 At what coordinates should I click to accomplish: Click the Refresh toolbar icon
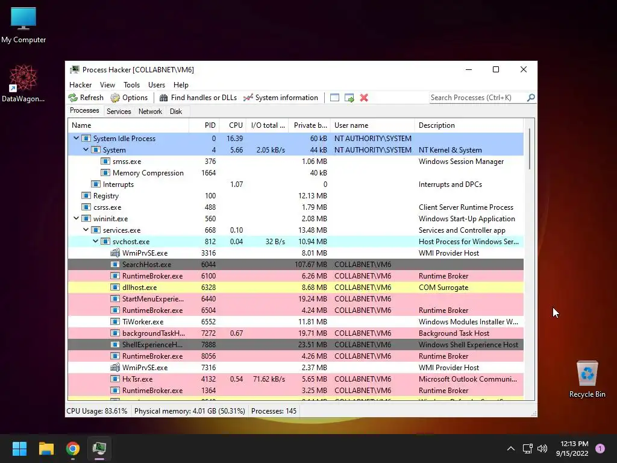tap(73, 98)
